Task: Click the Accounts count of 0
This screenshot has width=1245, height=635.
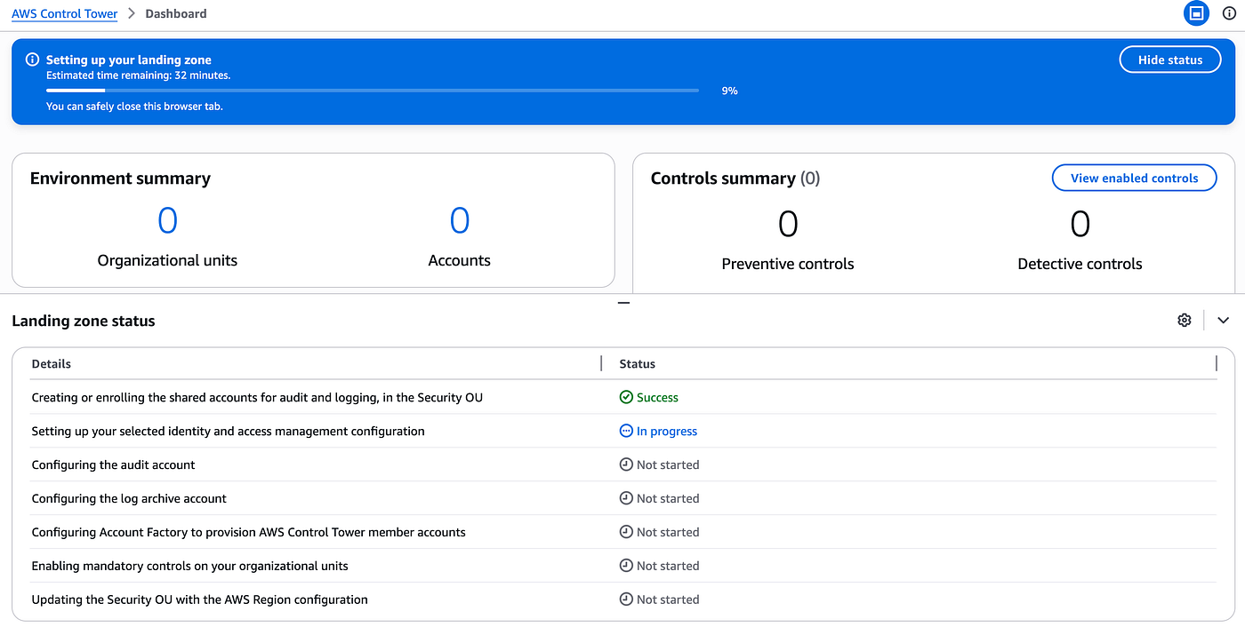Action: click(x=459, y=220)
